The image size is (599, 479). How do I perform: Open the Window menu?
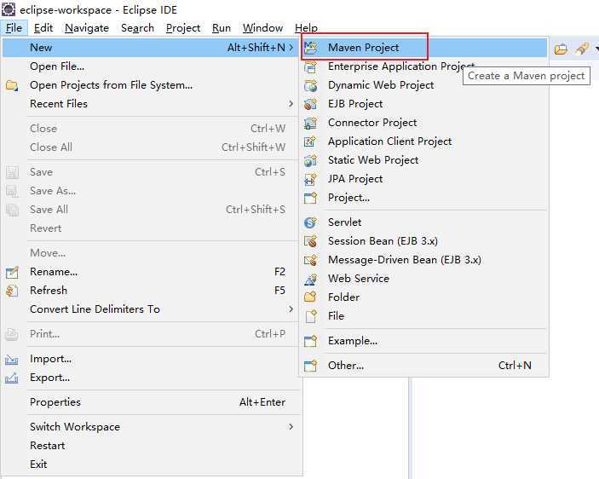262,28
